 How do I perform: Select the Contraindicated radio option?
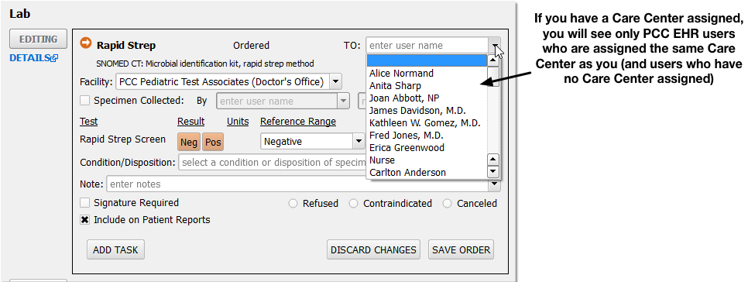(x=354, y=204)
